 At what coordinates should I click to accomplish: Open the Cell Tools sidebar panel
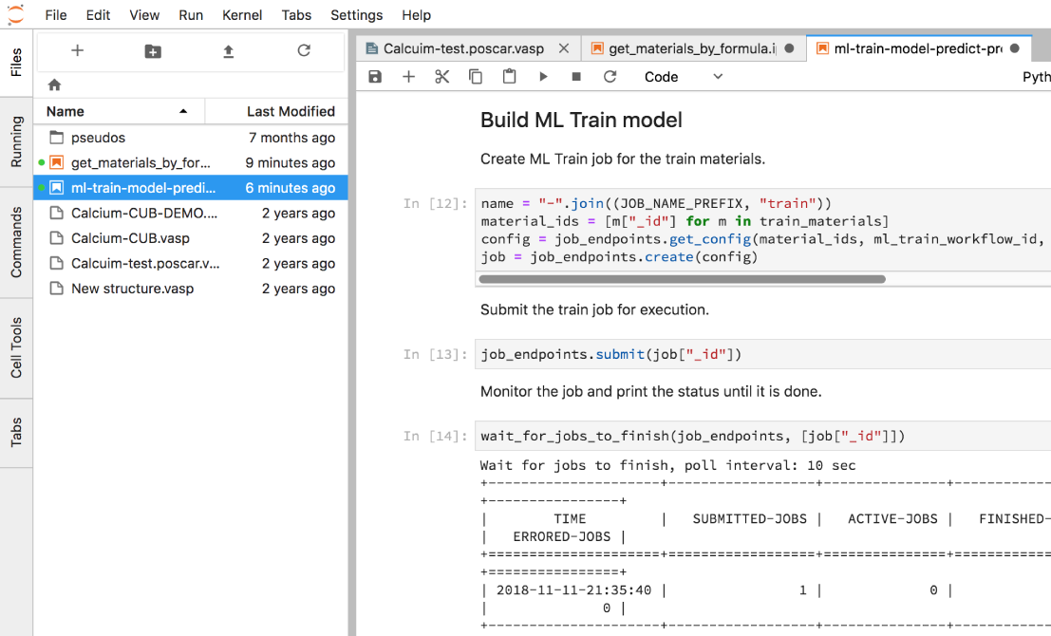tap(16, 347)
